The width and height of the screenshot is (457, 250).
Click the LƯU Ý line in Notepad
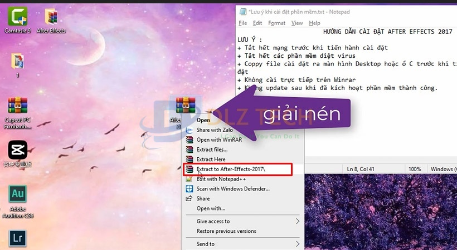point(250,39)
